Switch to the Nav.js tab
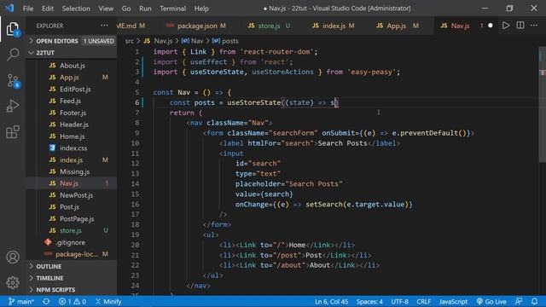Screen dimensions: 546x307 tap(460, 26)
